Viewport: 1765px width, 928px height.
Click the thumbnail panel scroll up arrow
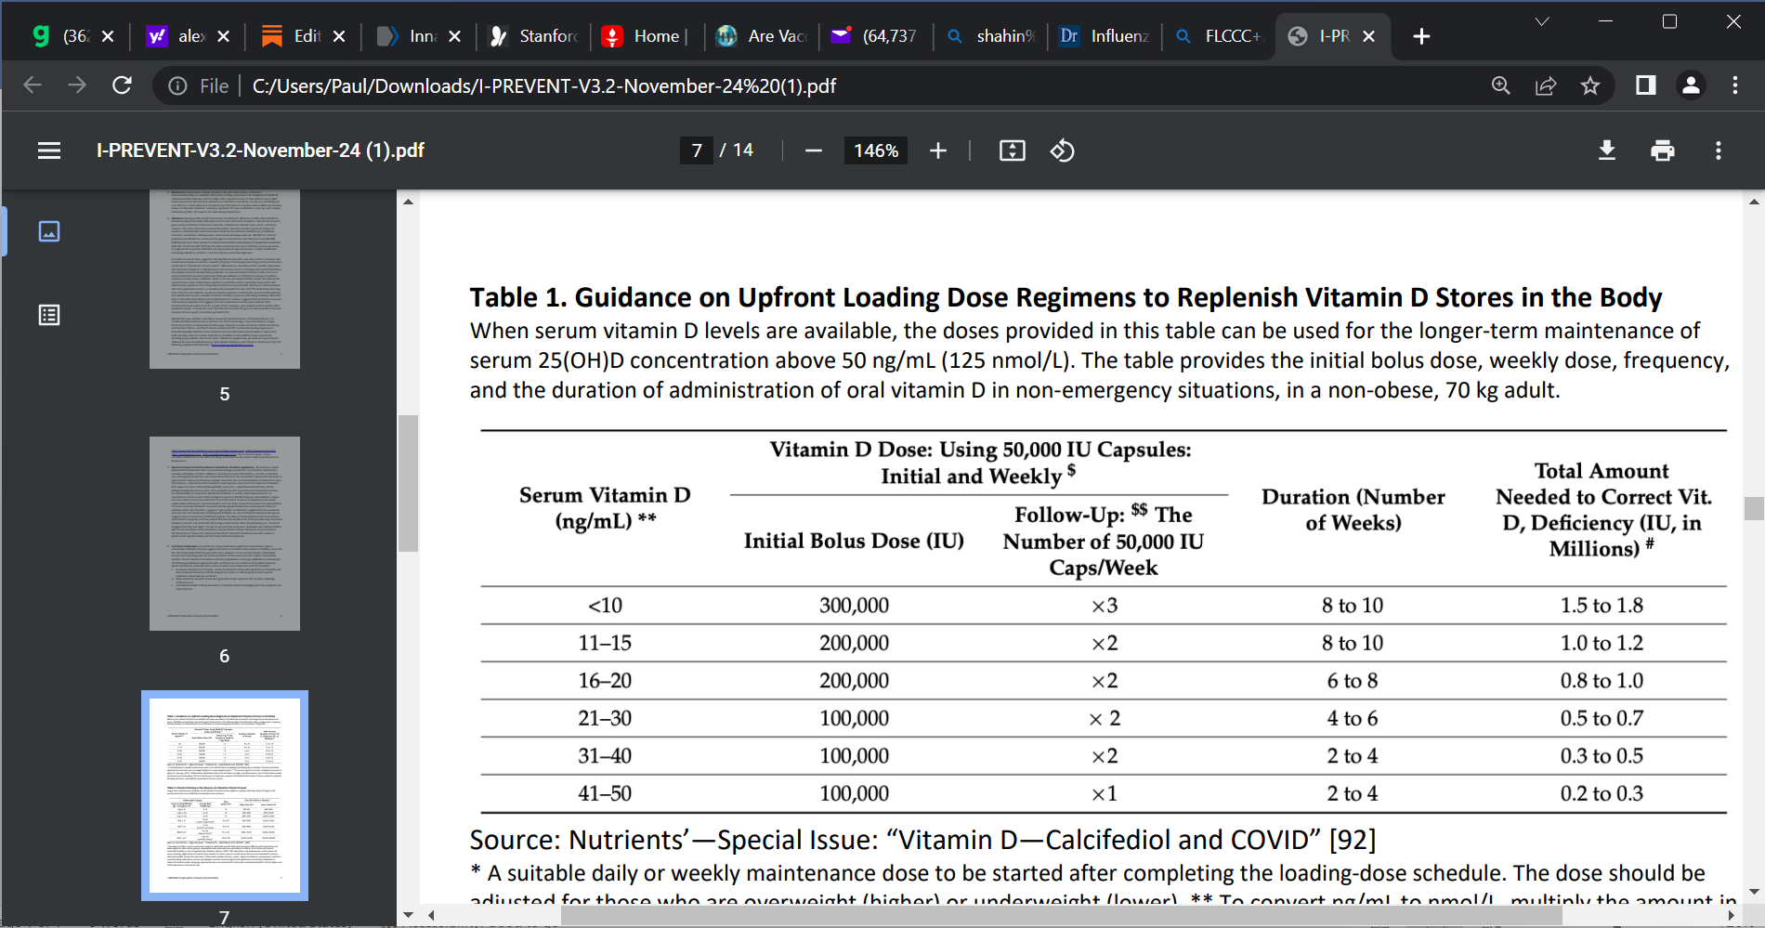click(408, 202)
